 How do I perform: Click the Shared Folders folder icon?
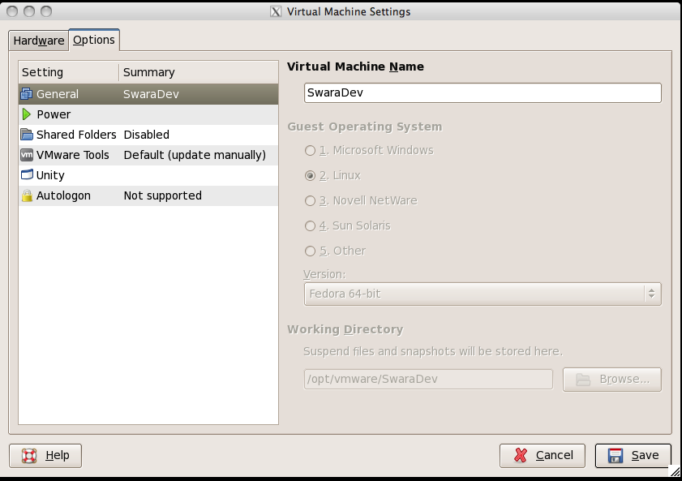(x=27, y=135)
